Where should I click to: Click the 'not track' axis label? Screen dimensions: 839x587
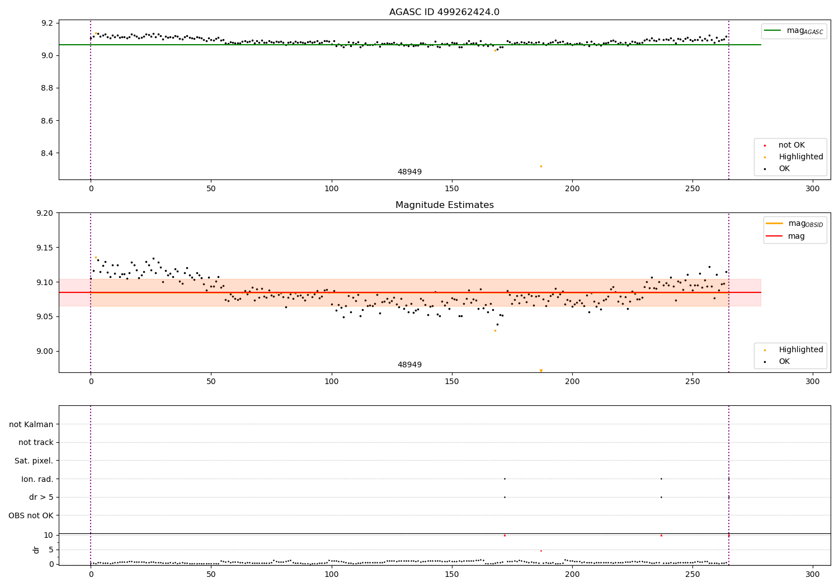(x=36, y=442)
